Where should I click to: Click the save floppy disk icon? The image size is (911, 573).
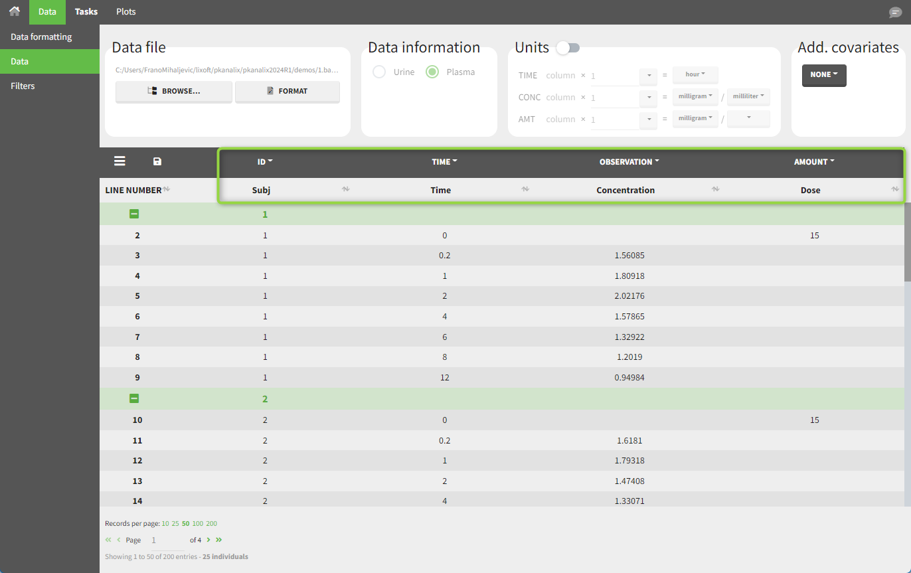pos(157,161)
